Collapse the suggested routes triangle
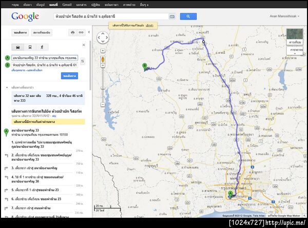Screen dimensions: 308x228 (x=7, y=88)
